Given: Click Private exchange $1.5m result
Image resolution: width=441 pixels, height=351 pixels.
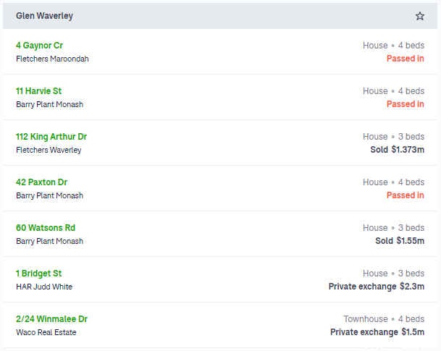Looking at the screenshot, I should pos(377,332).
